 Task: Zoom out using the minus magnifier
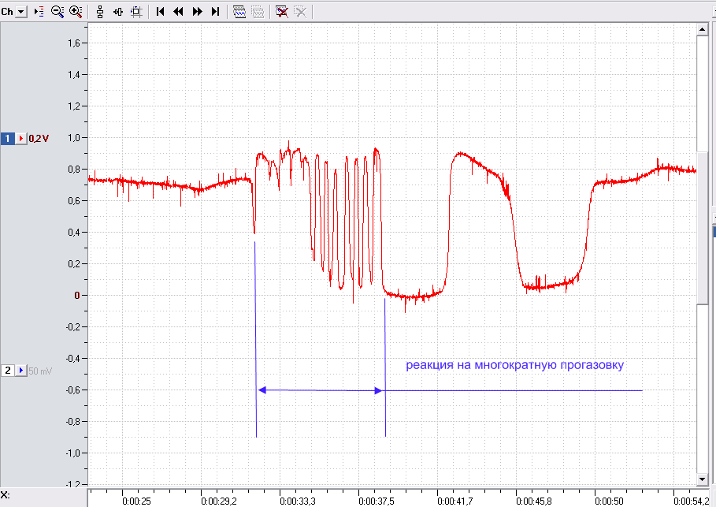tap(58, 12)
